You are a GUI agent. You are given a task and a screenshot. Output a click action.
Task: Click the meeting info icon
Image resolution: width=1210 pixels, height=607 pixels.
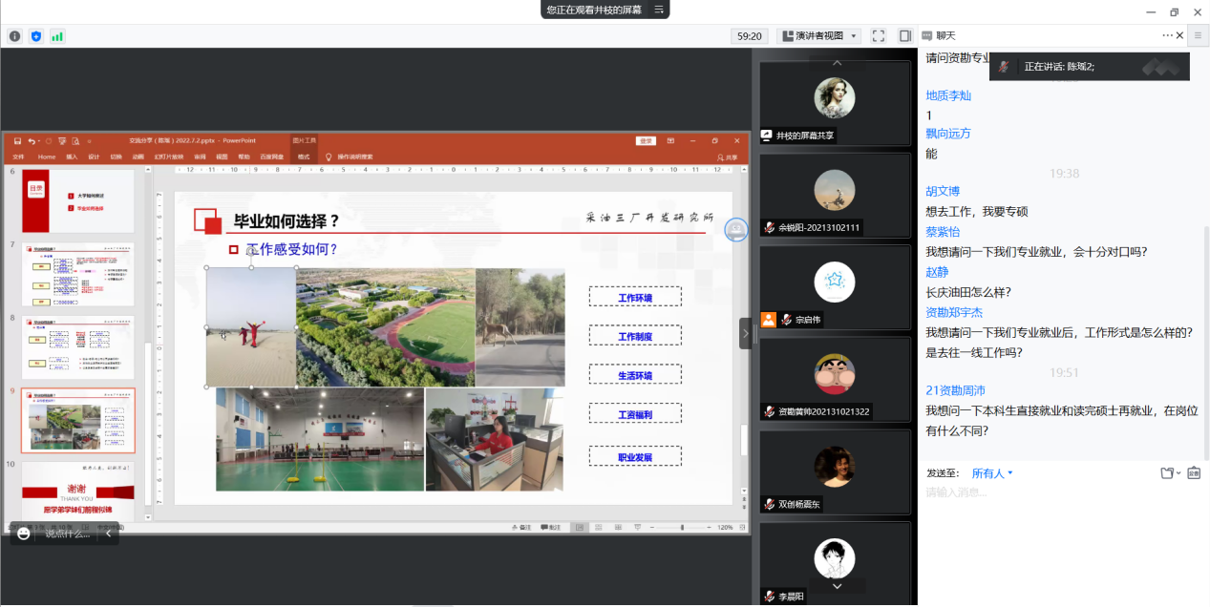pyautogui.click(x=14, y=36)
